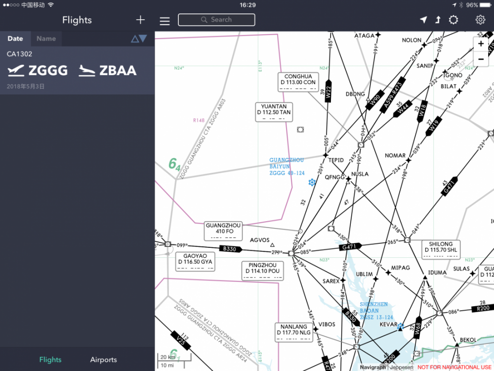
Task: Tap the AGVOS waypoint triangle
Action: [x=272, y=245]
